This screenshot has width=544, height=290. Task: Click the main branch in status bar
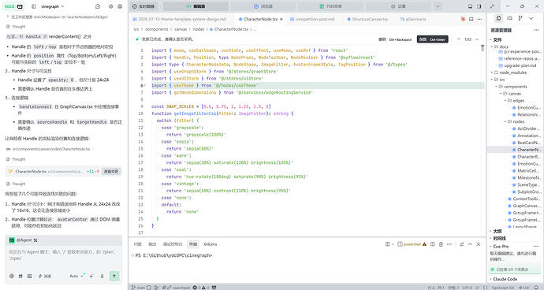click(138, 288)
